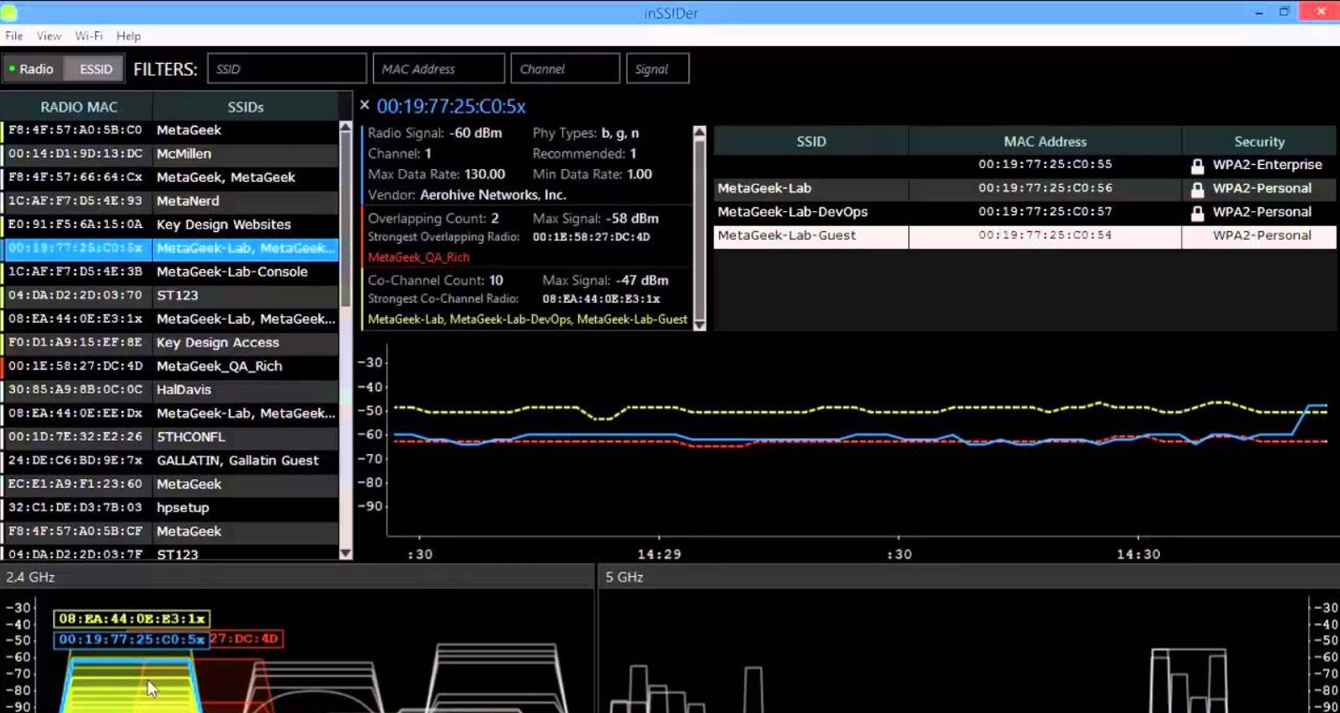
Task: Select the MetaGeek-Lab-Guest network row
Action: pyautogui.click(x=1024, y=236)
